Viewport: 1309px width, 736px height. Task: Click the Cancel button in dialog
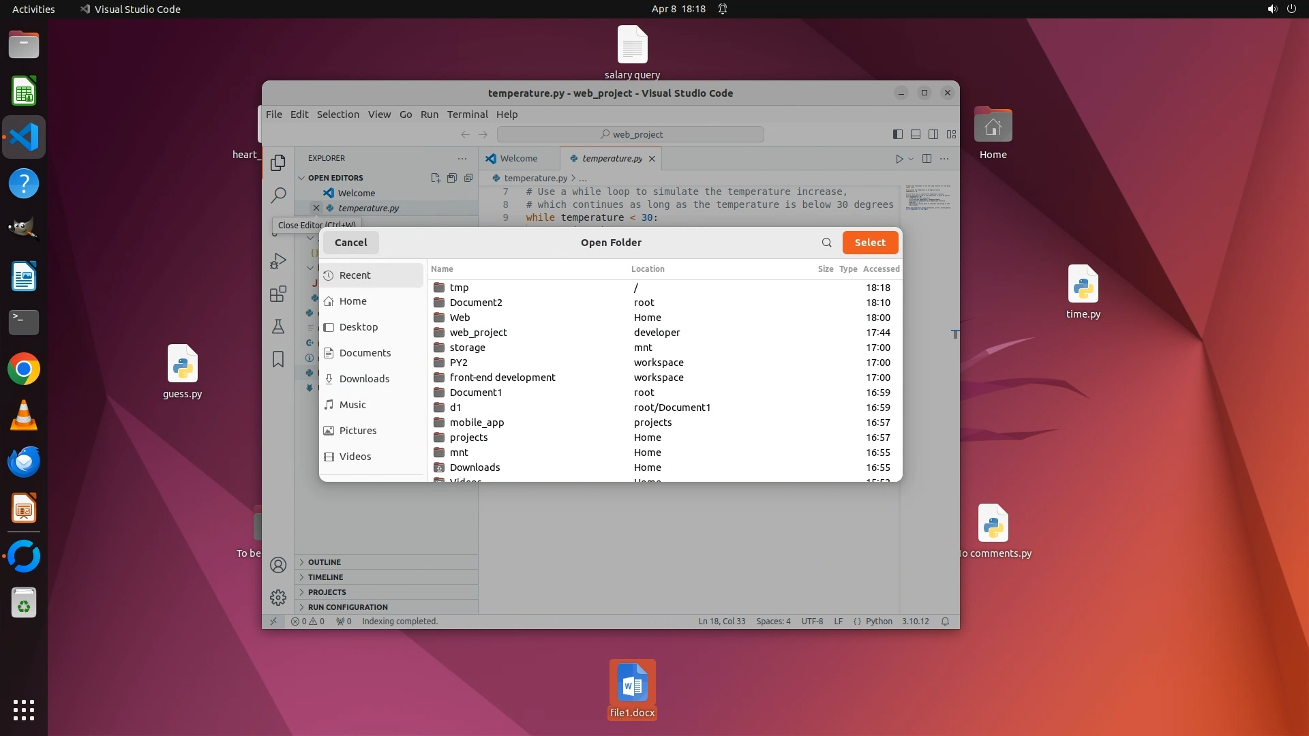pos(350,243)
